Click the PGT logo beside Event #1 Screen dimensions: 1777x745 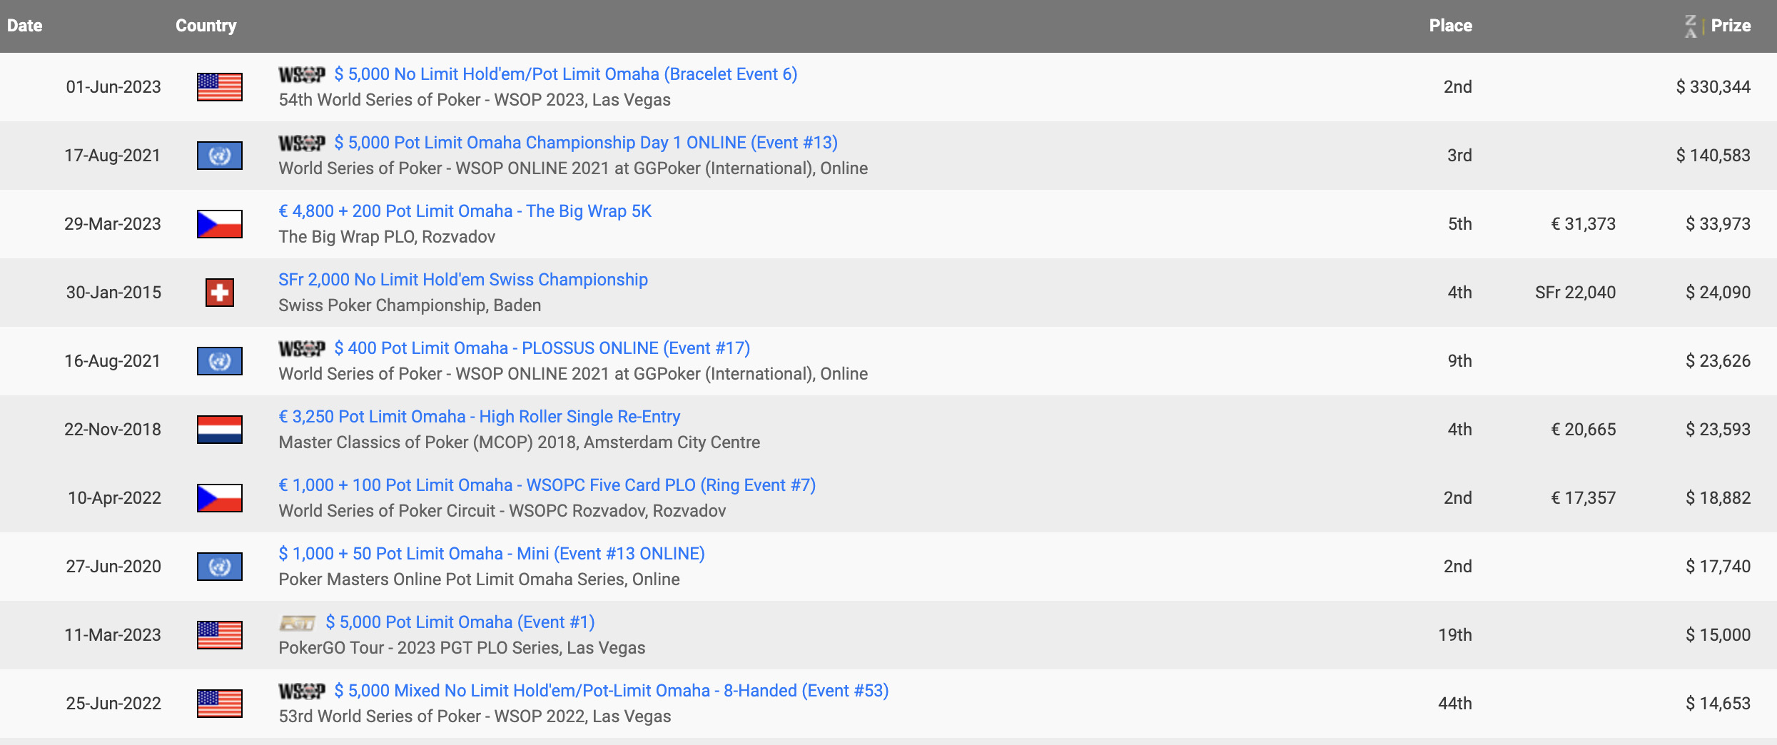pos(297,623)
